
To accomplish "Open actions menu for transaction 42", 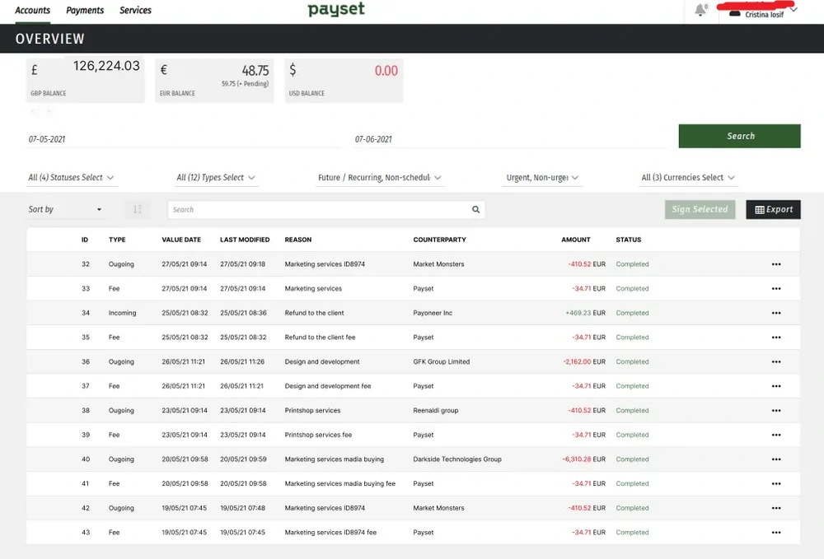I will (x=775, y=508).
